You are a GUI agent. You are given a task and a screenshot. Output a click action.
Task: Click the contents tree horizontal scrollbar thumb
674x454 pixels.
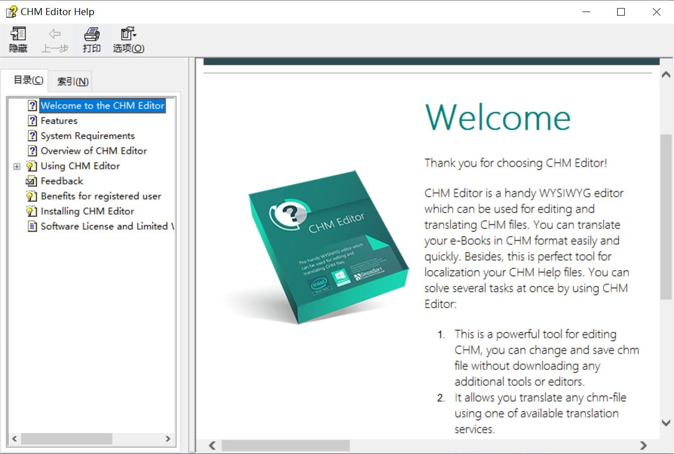pyautogui.click(x=66, y=439)
